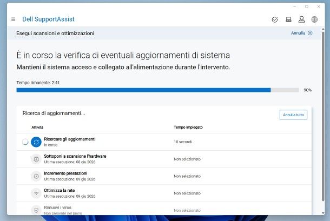Click 'Ultima esecuzione: 08 giu 2026' text
Image resolution: width=330 pixels, height=221 pixels.
70,162
